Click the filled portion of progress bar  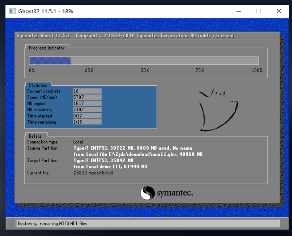pyautogui.click(x=50, y=61)
